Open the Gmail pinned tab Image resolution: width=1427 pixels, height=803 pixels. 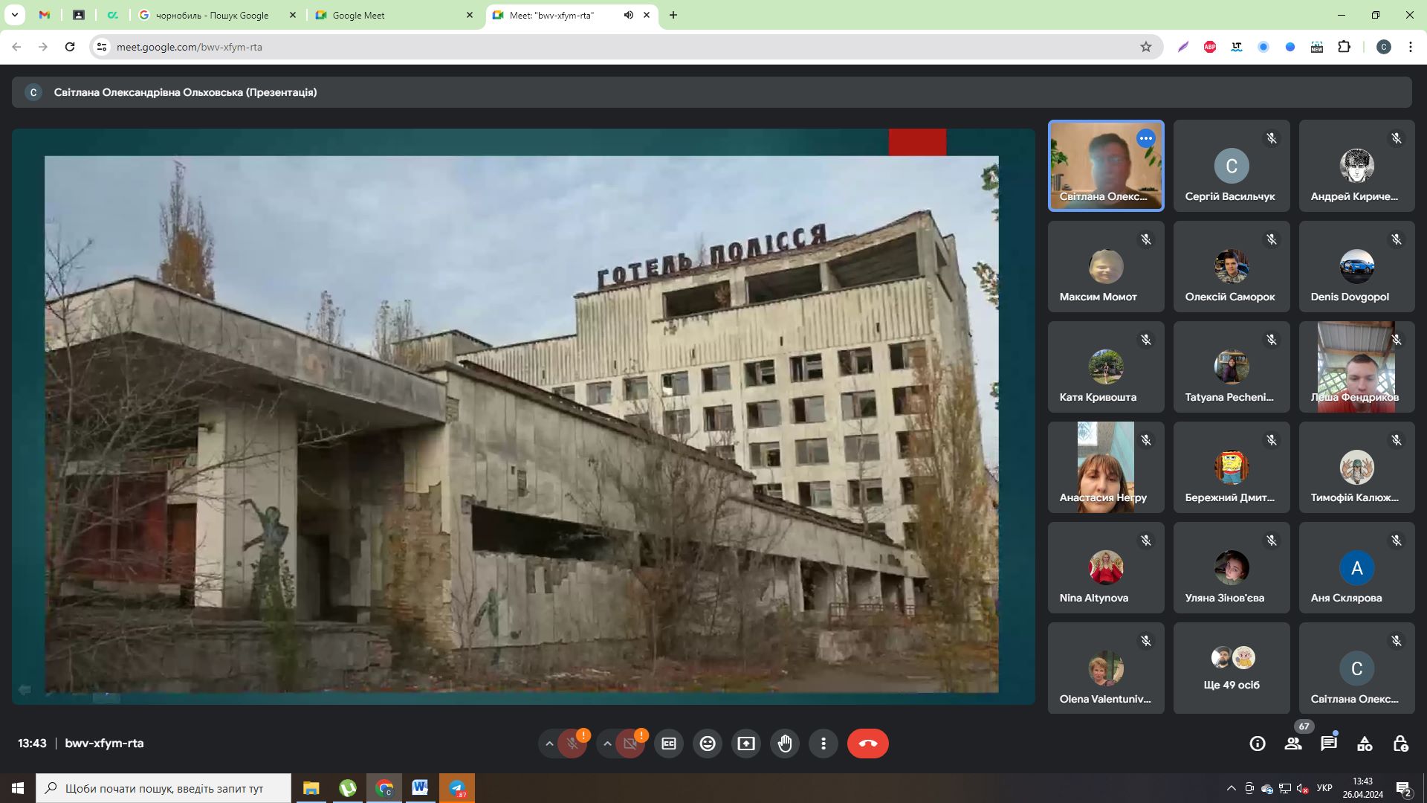coord(45,15)
